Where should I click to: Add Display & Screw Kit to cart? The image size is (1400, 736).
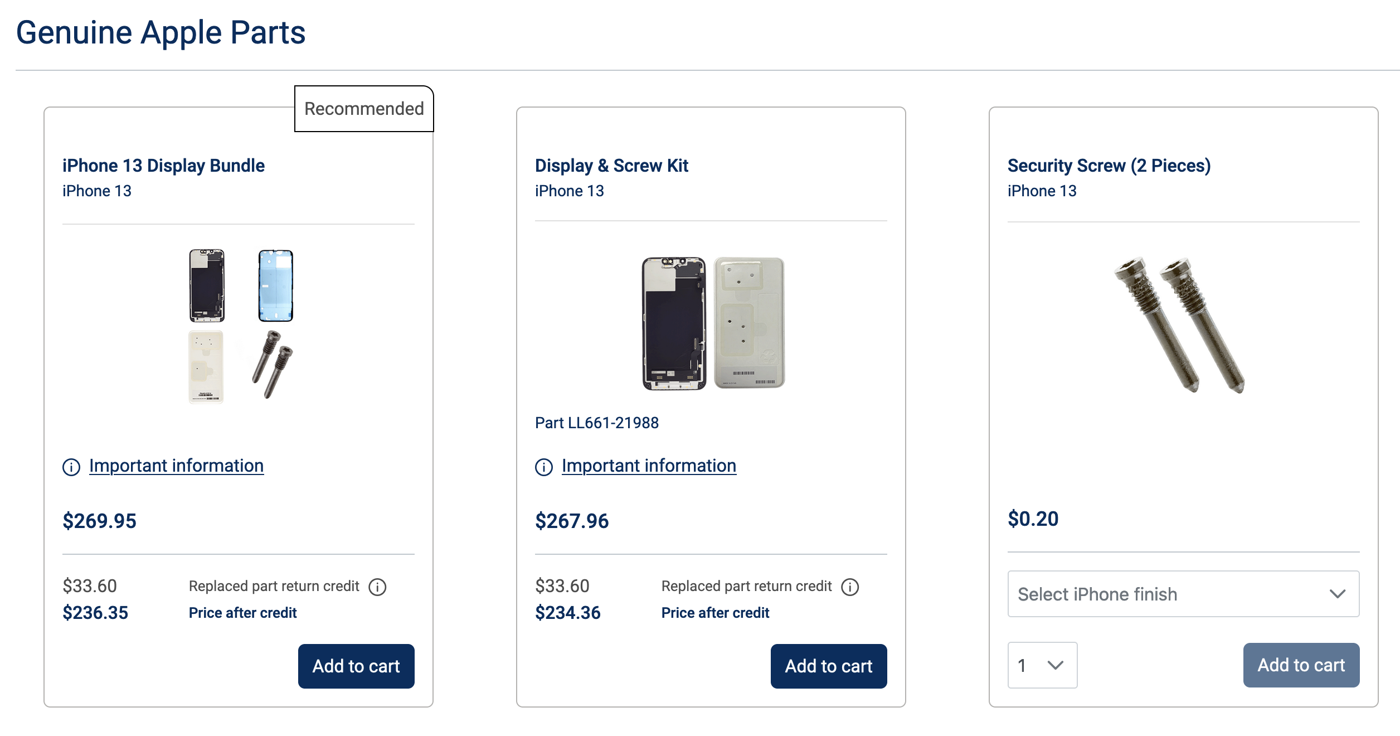click(x=829, y=666)
